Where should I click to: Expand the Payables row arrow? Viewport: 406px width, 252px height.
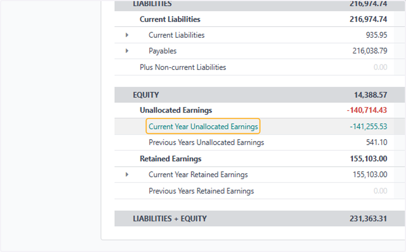tap(127, 51)
